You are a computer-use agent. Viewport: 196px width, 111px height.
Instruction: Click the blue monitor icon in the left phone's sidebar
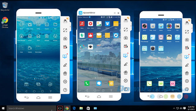click(x=65, y=56)
